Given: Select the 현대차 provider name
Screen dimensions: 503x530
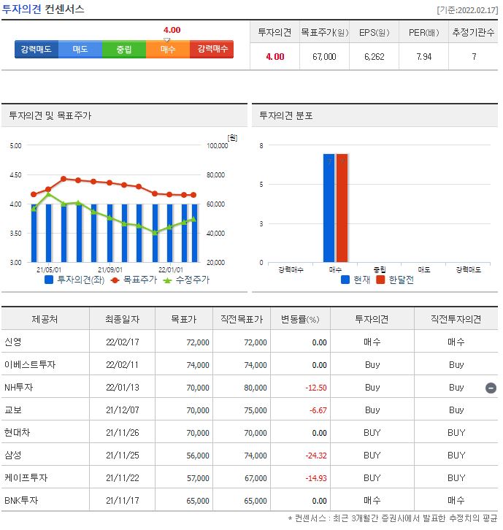Looking at the screenshot, I should [17, 432].
